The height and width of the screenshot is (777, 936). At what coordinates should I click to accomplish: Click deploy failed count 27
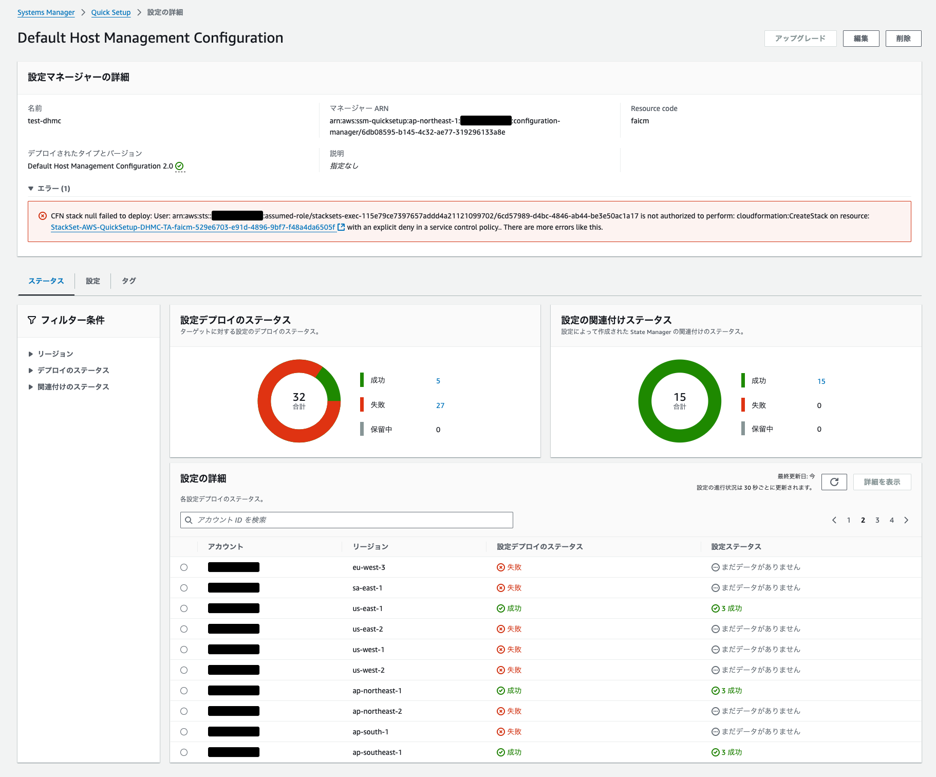pos(440,405)
